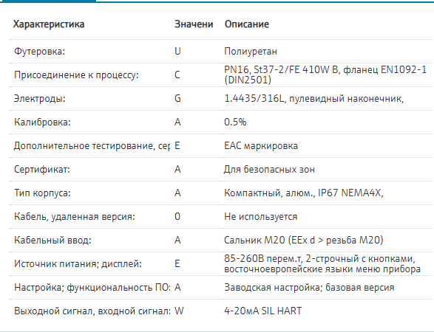This screenshot has width=434, height=332.
Task: Select the Калибровка row label
Action: [42, 122]
